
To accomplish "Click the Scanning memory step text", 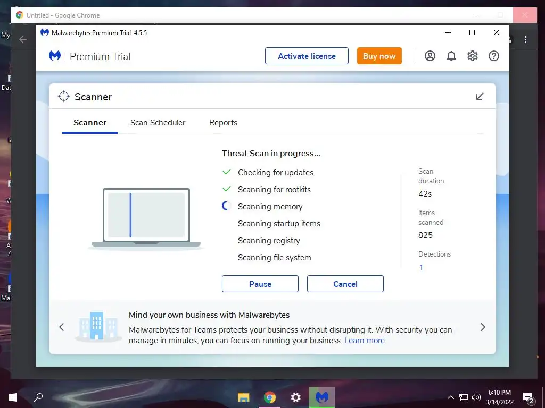I will click(270, 207).
